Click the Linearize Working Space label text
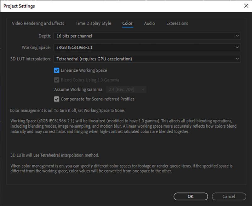Image resolution: width=252 pixels, height=206 pixels. pos(84,71)
